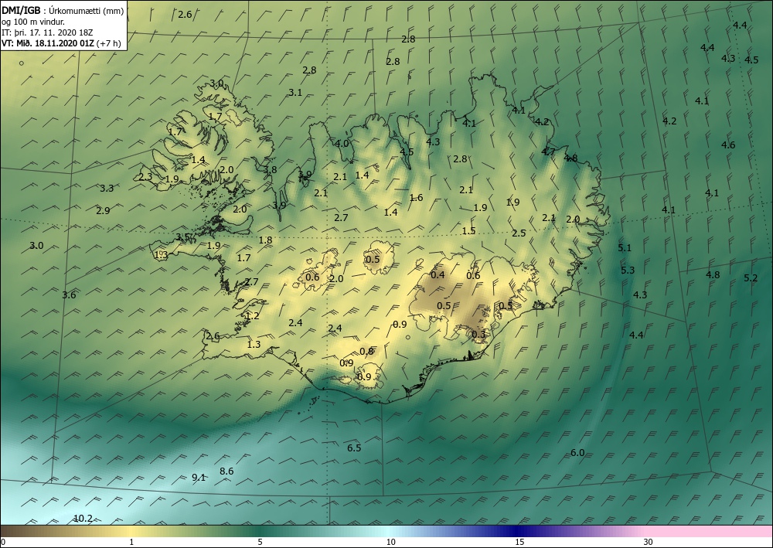This screenshot has height=548, width=773.
Task: Click the 'DMI/IGB : Úrkomumætti (mm)' title line
Action: (63, 12)
